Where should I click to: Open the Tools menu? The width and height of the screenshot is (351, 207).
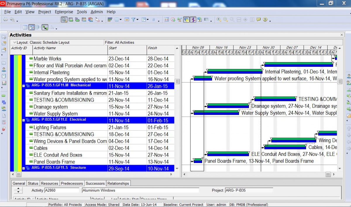(82, 12)
